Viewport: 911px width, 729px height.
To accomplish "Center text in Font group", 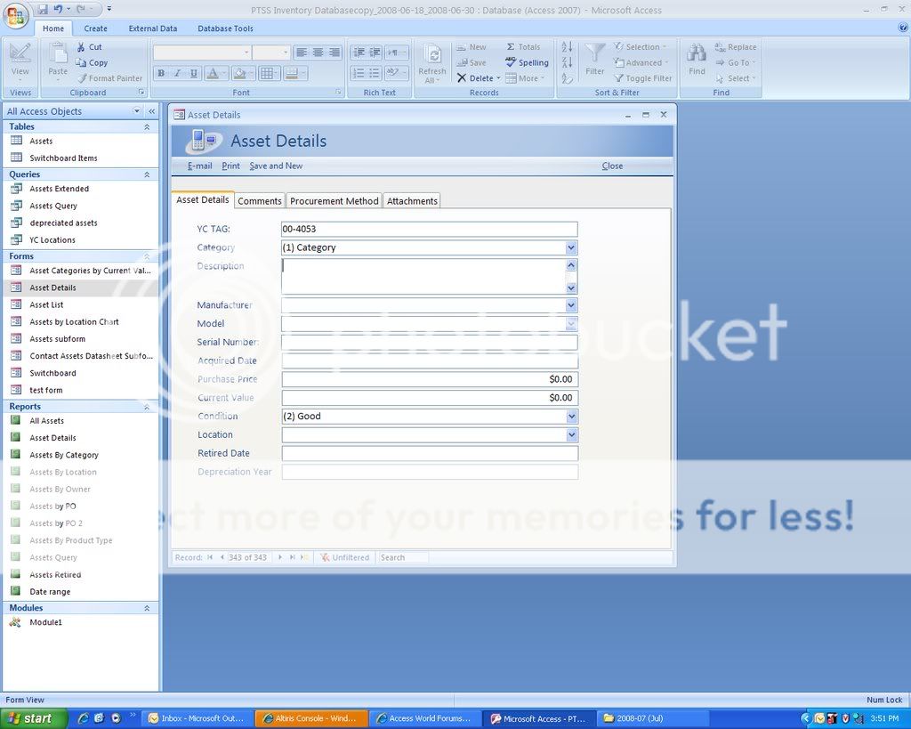I will (318, 53).
